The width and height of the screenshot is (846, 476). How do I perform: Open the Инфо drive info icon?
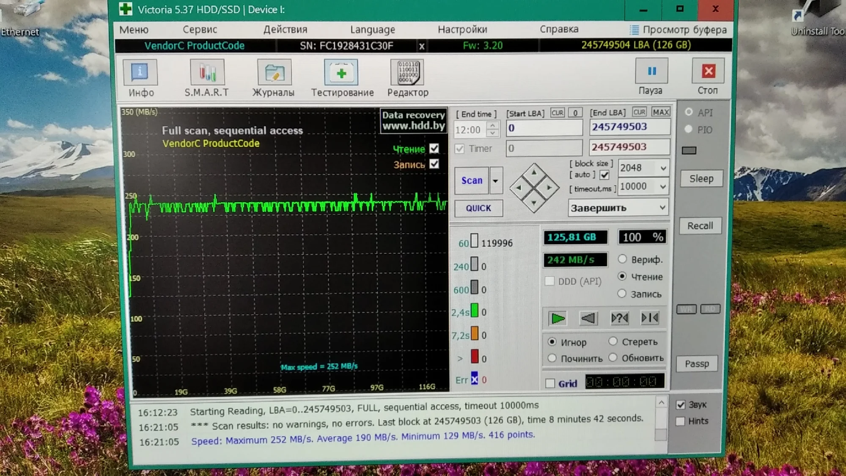pyautogui.click(x=140, y=73)
